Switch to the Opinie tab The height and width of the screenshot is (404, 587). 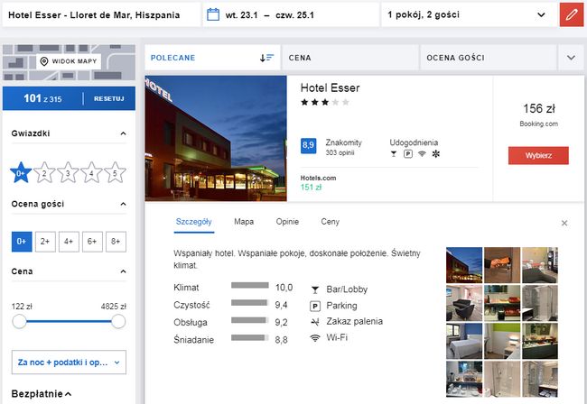(x=287, y=222)
